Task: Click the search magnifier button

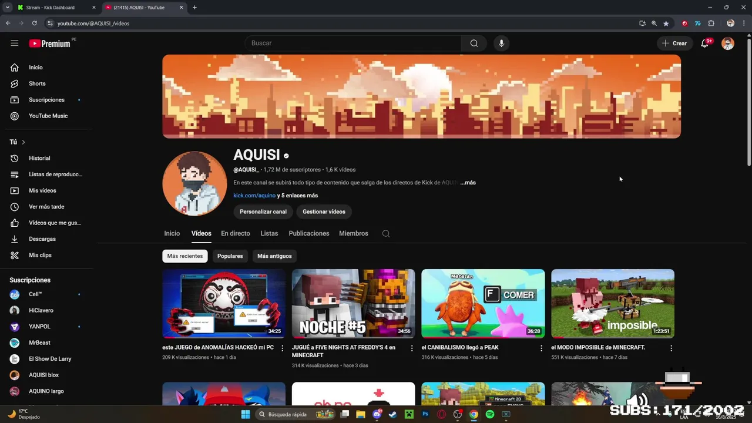Action: coord(474,43)
